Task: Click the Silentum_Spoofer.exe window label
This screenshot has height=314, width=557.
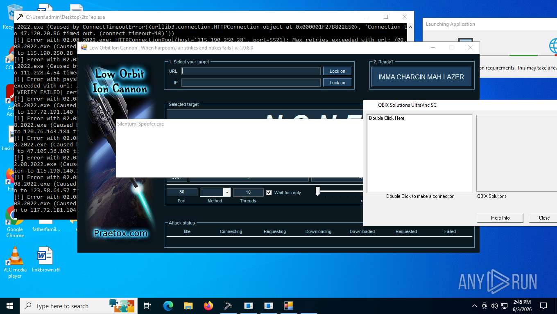Action: point(140,124)
